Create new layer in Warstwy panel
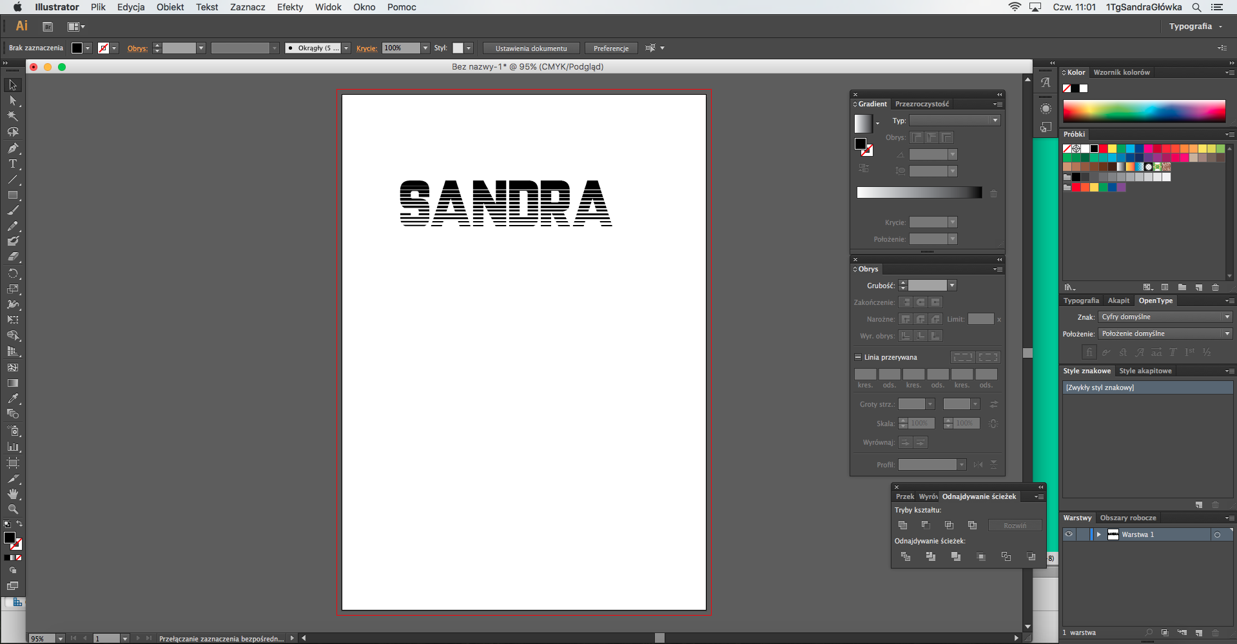Image resolution: width=1237 pixels, height=644 pixels. click(1199, 633)
